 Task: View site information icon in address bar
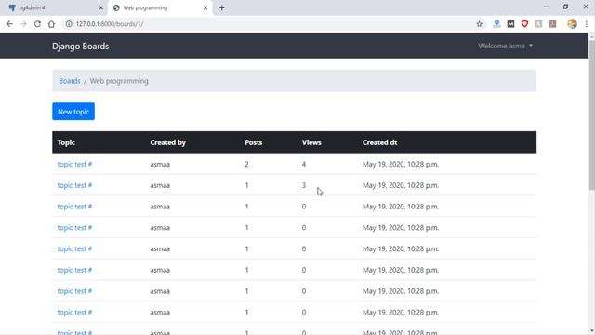click(69, 24)
